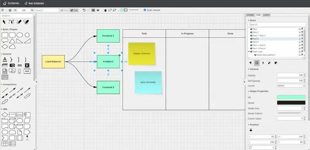
Task: Choose the UML folder package shape
Action: (5, 120)
